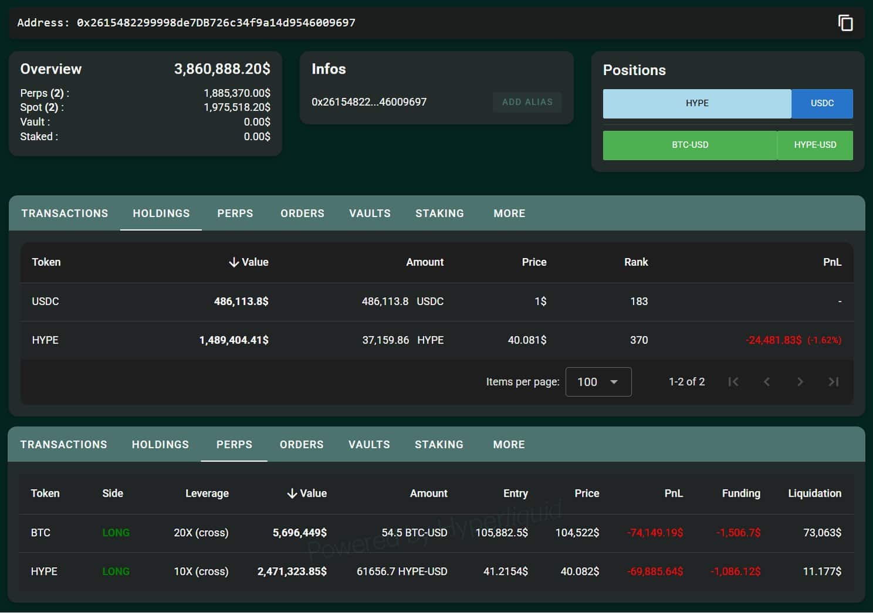Select the STAKING tab in lower panel
This screenshot has height=613, width=873.
pyautogui.click(x=438, y=445)
